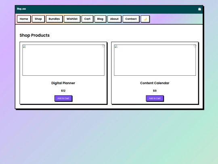218x164 pixels.
Task: Select the Digital Planner product title
Action: pos(63,83)
